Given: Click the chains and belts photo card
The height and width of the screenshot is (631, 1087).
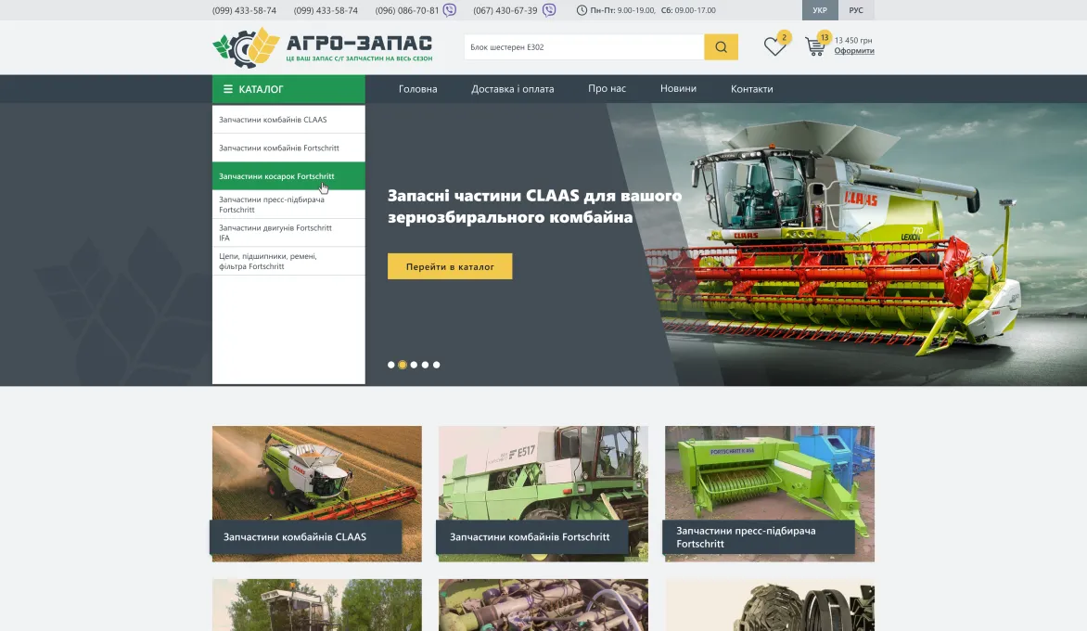Looking at the screenshot, I should click(770, 605).
